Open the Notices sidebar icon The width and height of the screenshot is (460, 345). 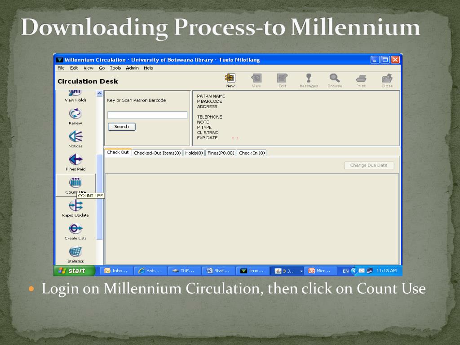coord(75,139)
